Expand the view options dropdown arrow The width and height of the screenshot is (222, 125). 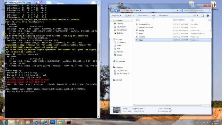click(x=198, y=16)
